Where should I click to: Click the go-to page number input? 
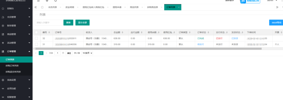coord(57,53)
